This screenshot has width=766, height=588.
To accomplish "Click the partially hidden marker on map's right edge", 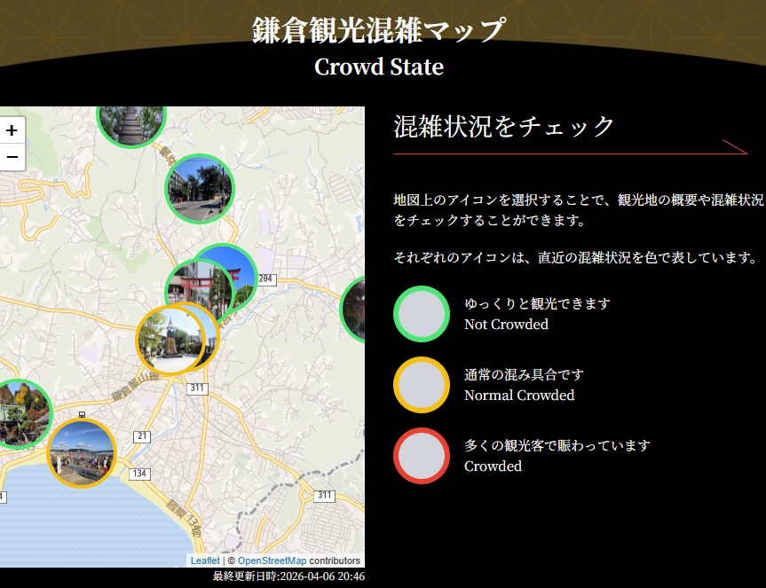I will point(355,309).
